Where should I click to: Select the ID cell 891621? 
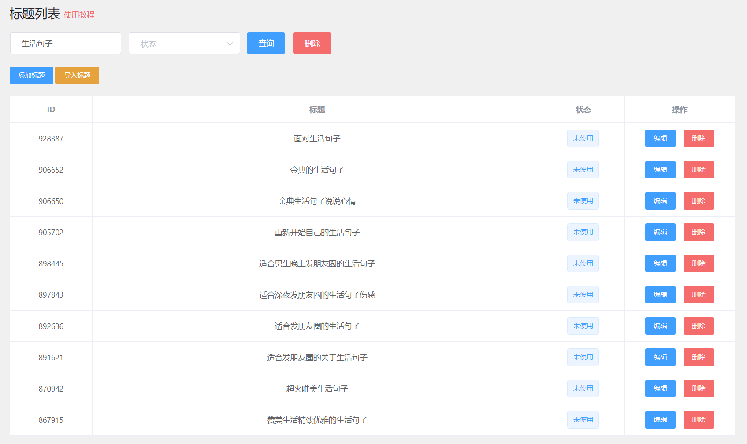pos(51,358)
